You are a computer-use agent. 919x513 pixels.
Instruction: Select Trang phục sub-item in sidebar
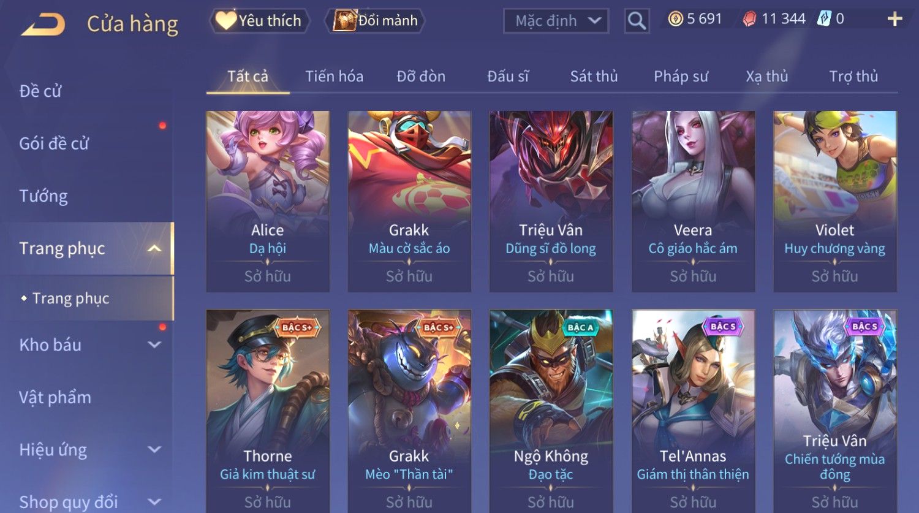70,298
